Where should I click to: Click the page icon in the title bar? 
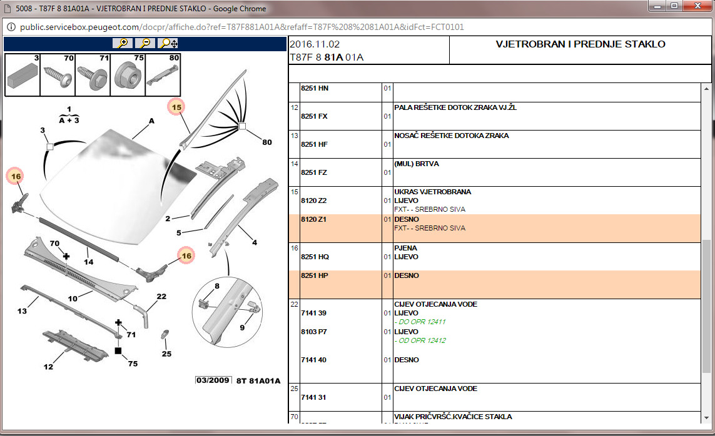pyautogui.click(x=8, y=9)
